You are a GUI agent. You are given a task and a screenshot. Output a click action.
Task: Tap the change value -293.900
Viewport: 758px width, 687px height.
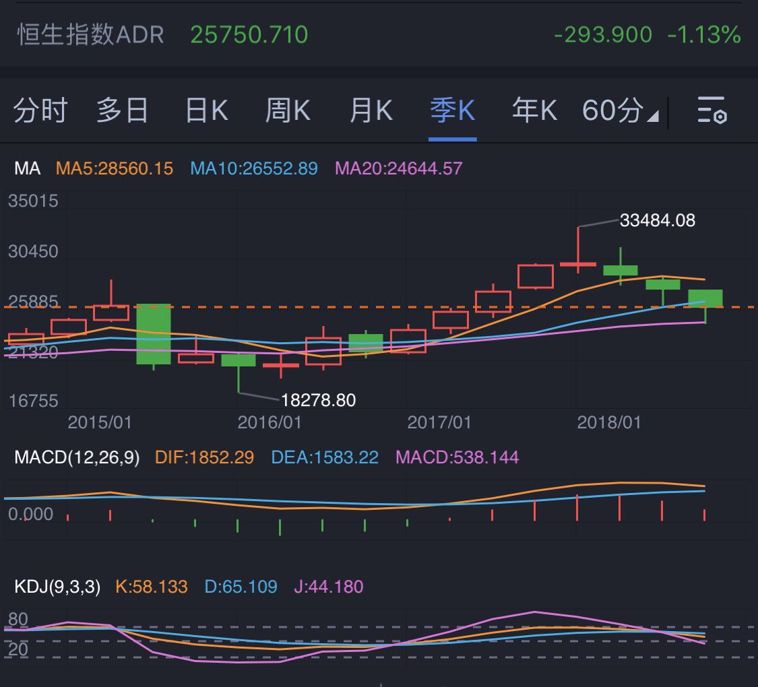tap(603, 35)
